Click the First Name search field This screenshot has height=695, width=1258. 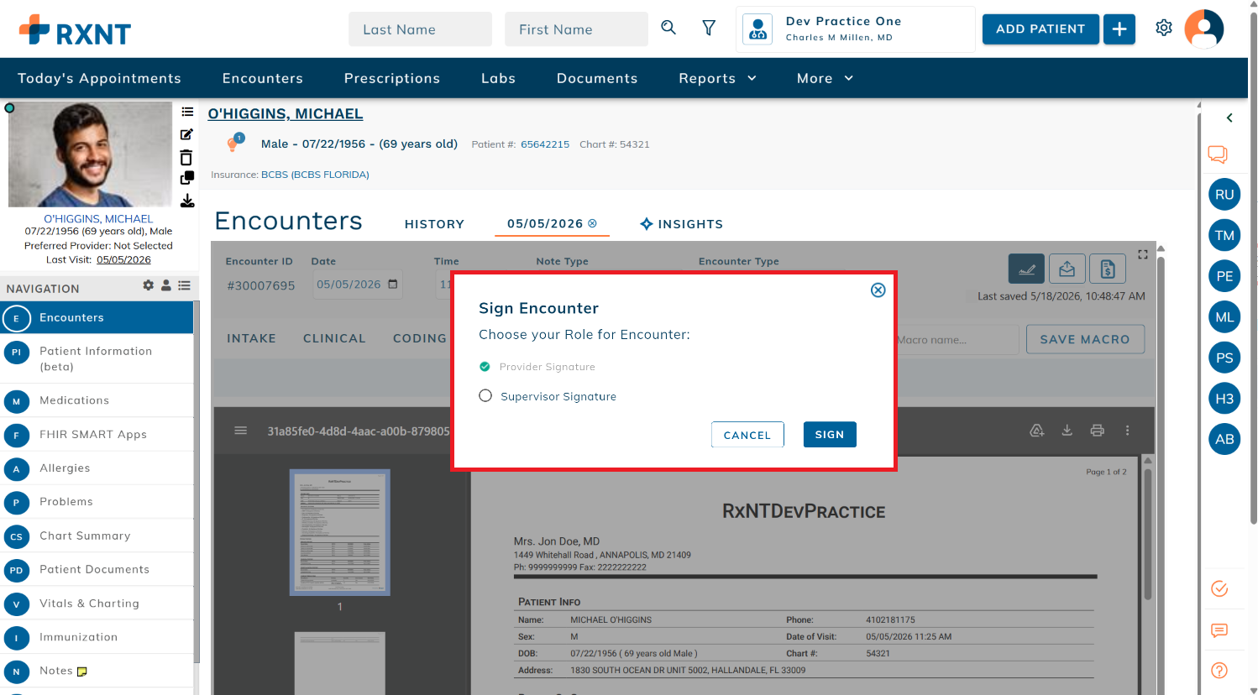click(x=576, y=29)
